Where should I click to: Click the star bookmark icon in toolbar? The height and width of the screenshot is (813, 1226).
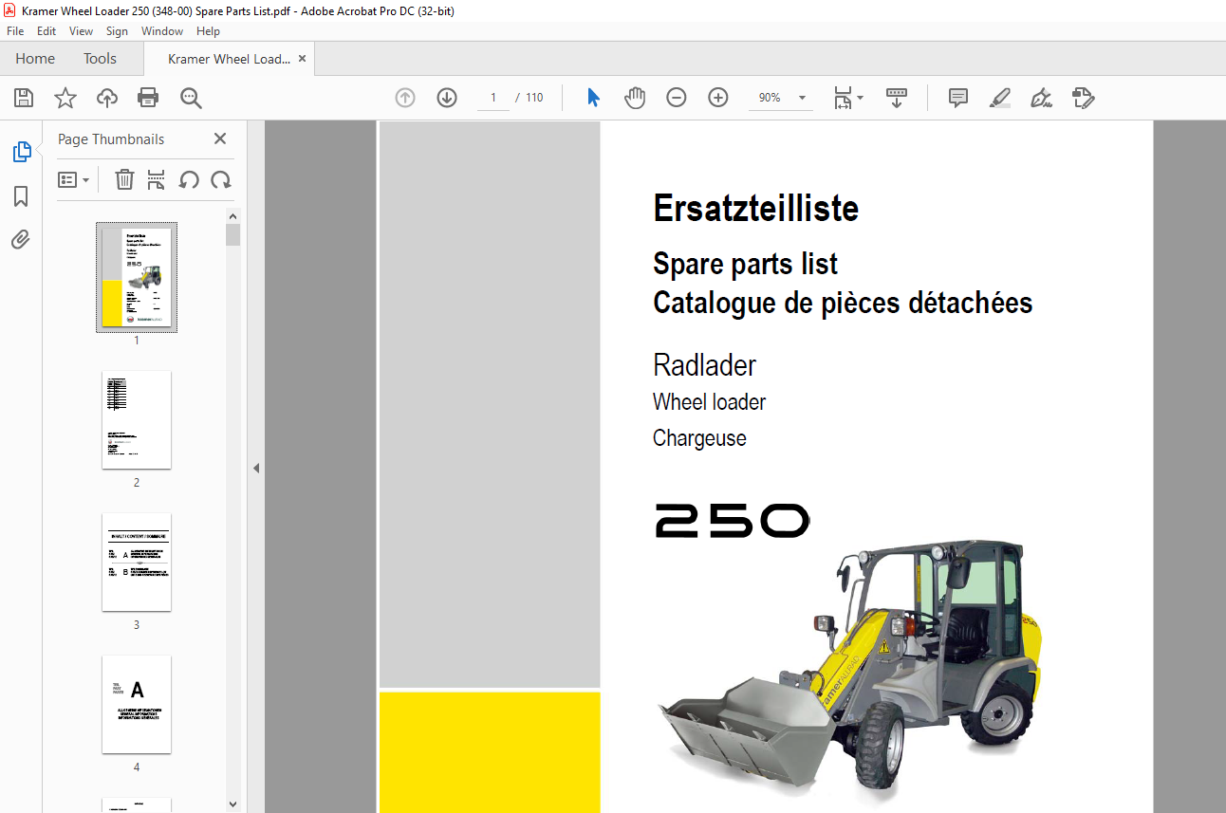click(x=65, y=98)
